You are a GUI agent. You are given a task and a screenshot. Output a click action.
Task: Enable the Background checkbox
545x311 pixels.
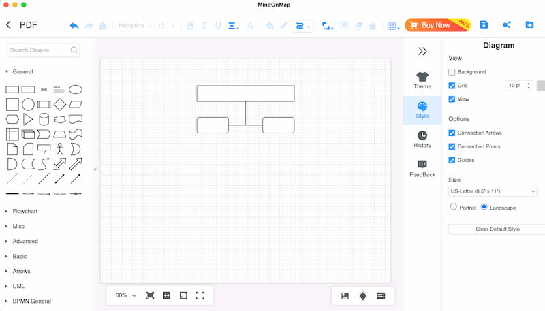click(x=452, y=72)
